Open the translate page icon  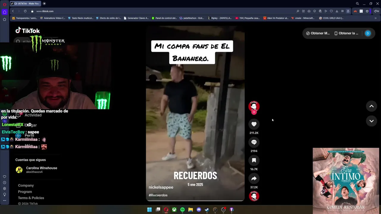[320, 11]
